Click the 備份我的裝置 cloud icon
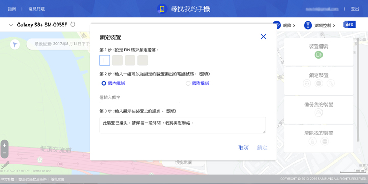368x184 pixels. [x=319, y=112]
